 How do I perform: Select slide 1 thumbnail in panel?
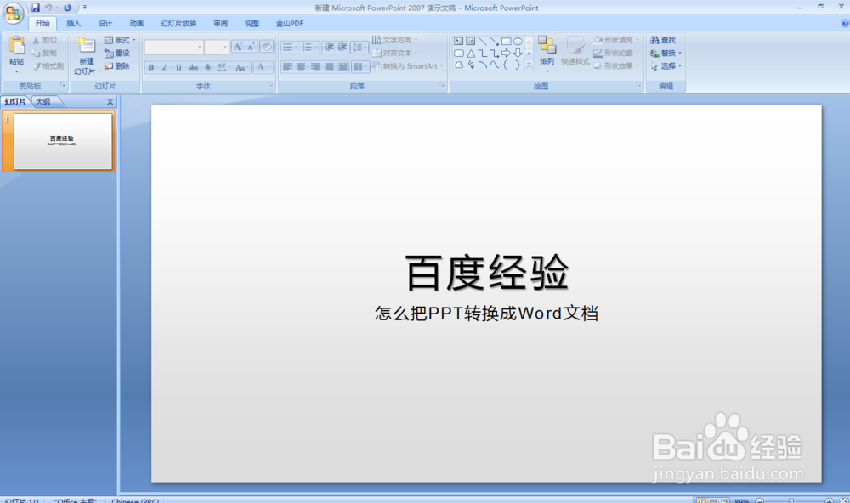63,141
